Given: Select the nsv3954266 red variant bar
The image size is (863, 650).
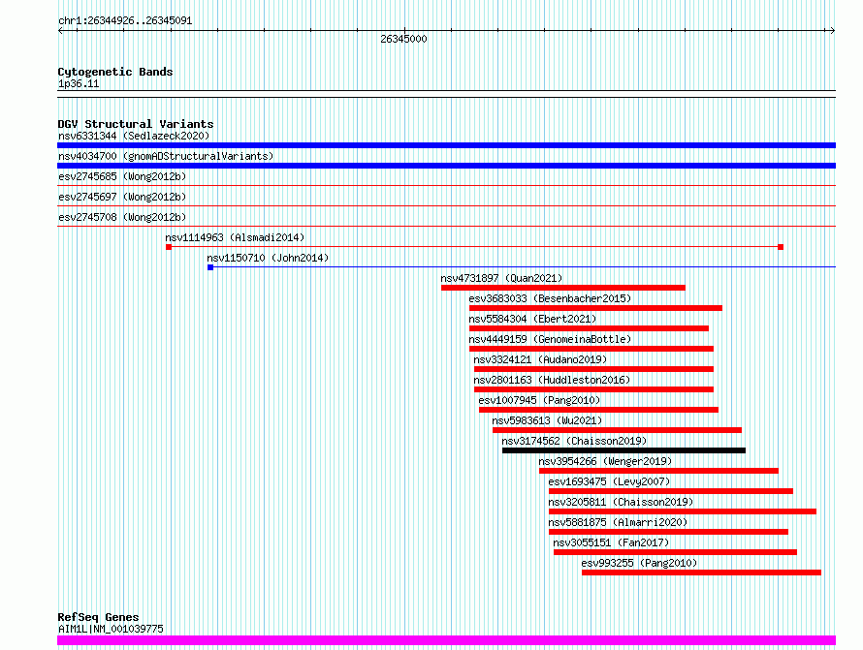Looking at the screenshot, I should coord(658,471).
